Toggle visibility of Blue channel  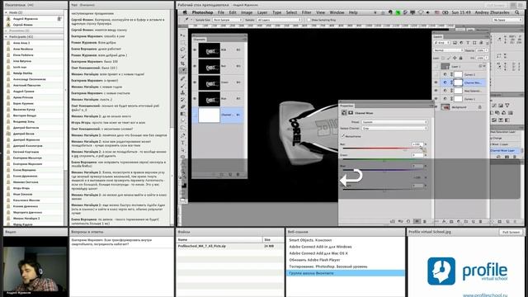tap(195, 98)
